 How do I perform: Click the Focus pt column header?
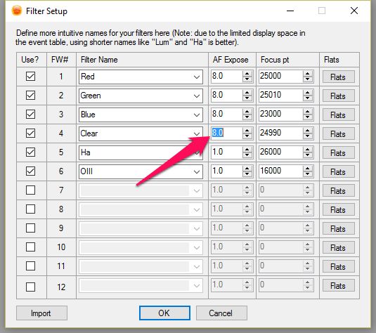point(287,60)
